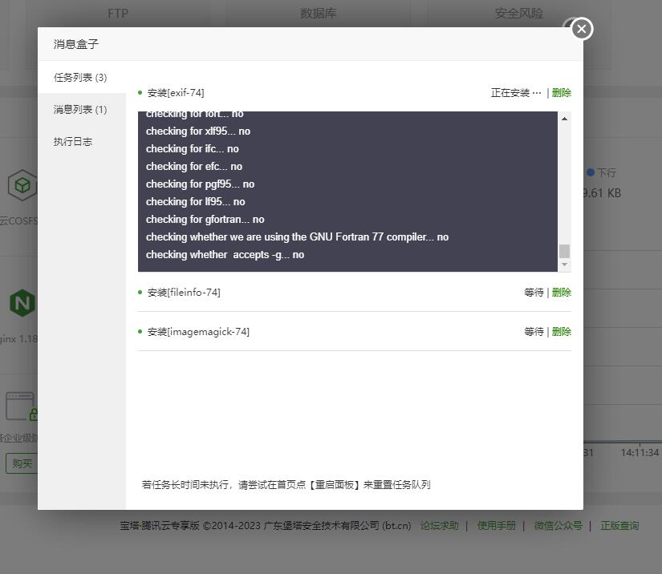Delete the exif-74 install task
Image resolution: width=662 pixels, height=574 pixels.
pos(562,92)
